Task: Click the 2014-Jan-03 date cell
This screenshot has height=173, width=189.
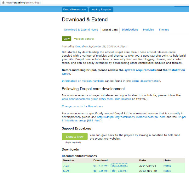Action: point(147,166)
